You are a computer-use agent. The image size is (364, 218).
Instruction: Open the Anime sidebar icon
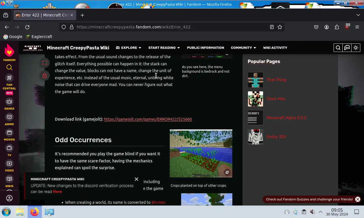point(9,117)
